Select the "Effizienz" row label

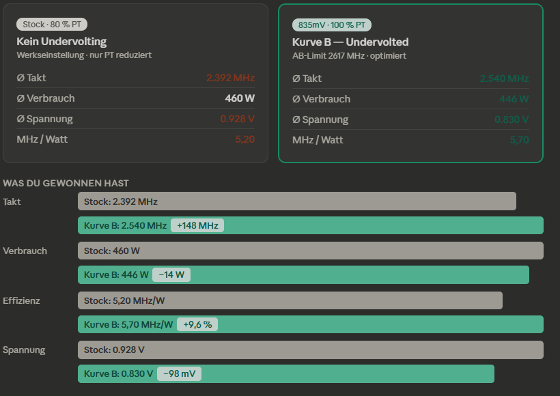coord(21,300)
